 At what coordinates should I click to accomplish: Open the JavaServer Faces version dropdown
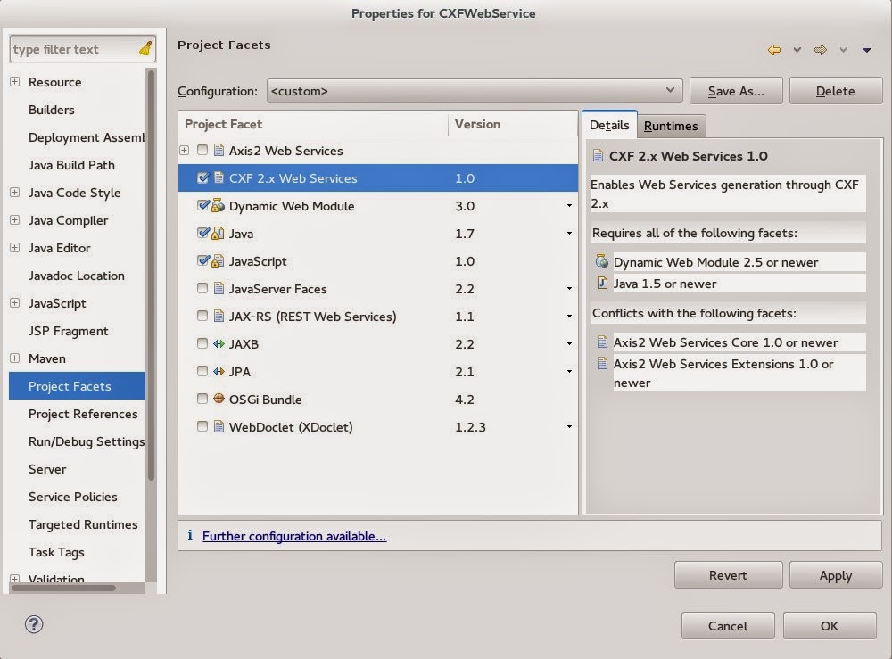click(x=569, y=289)
